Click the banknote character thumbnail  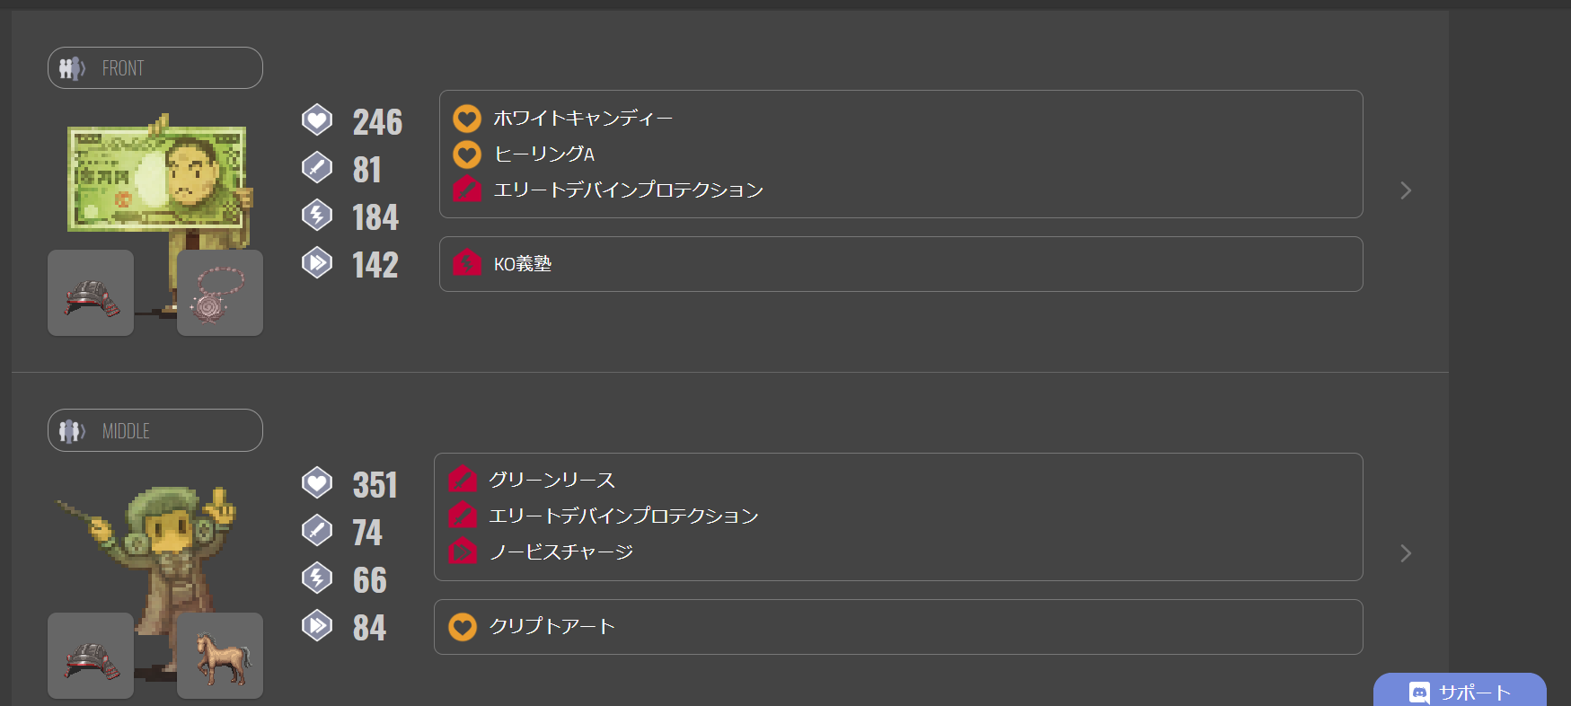pos(157,180)
